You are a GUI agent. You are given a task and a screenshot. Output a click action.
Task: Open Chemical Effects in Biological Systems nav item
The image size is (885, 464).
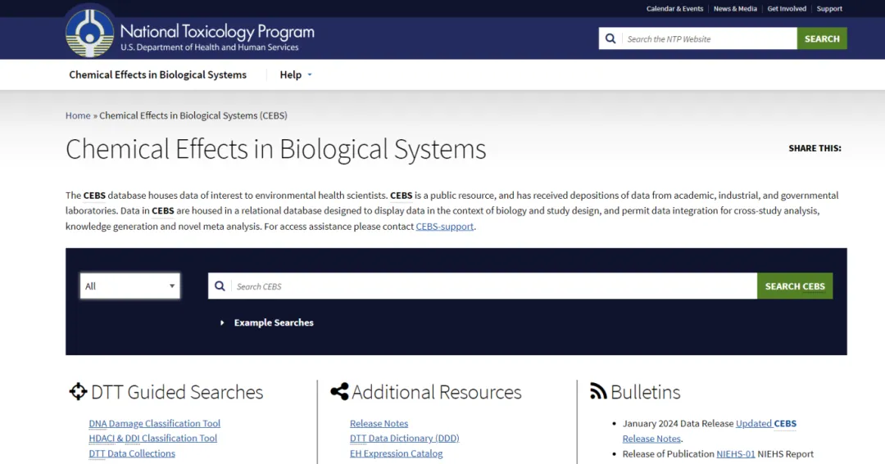[x=157, y=75]
